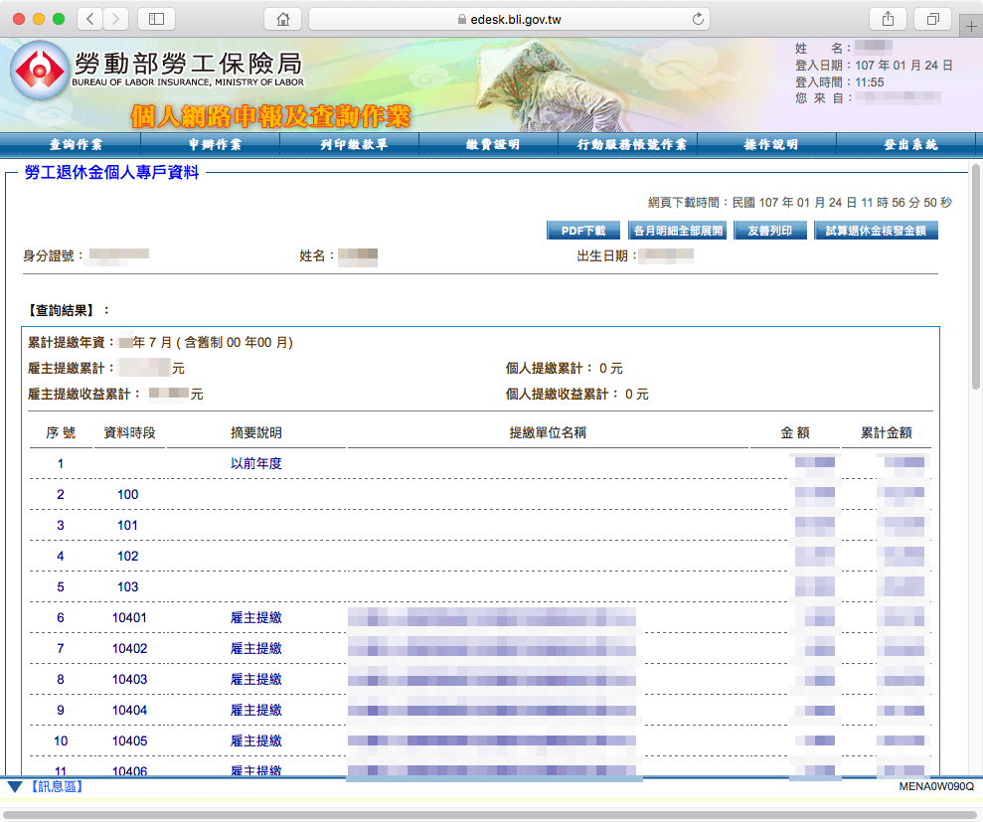Open the share sheet icon
Screen dimensions: 983x822
pyautogui.click(x=888, y=18)
